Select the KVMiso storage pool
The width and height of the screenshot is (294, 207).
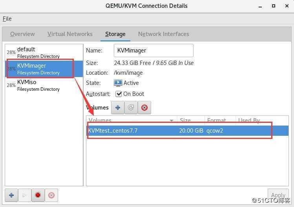(44, 85)
